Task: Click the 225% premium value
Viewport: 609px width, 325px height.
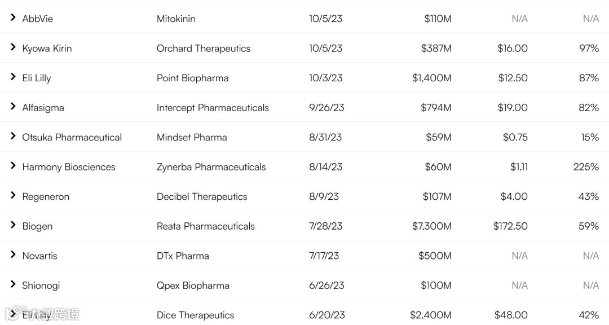Action: (x=585, y=167)
